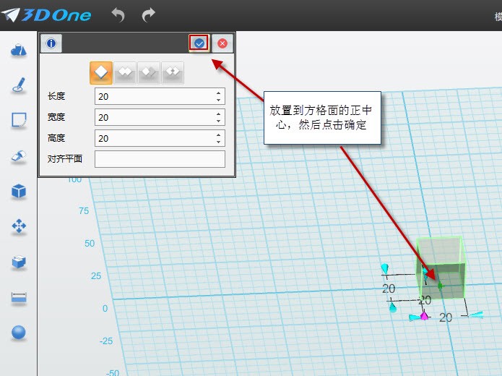Switch to the second boolean mode button
Screen dimensions: 502x376
click(x=125, y=72)
